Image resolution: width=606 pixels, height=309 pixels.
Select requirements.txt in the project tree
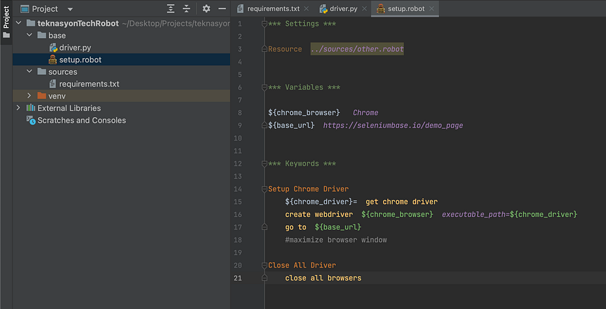coord(89,84)
